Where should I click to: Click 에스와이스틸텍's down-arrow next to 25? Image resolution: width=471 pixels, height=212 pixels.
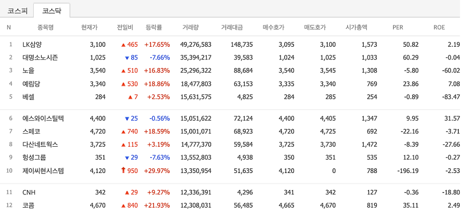[x=127, y=118]
